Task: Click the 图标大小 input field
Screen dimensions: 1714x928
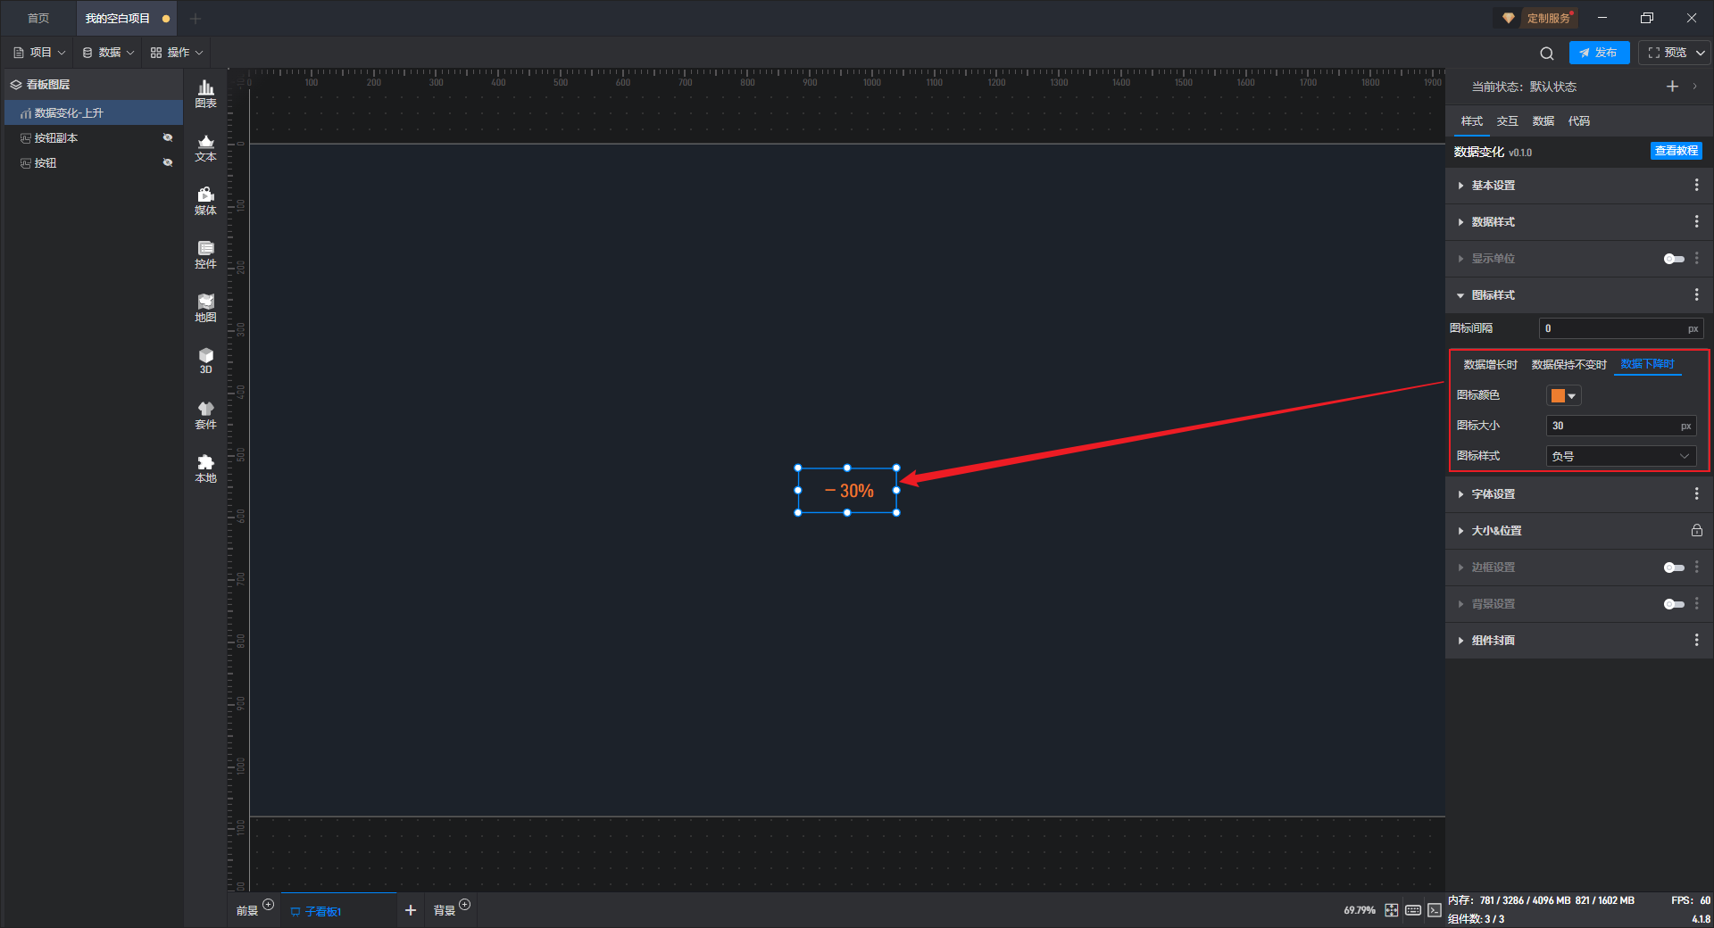Action: 1621,426
